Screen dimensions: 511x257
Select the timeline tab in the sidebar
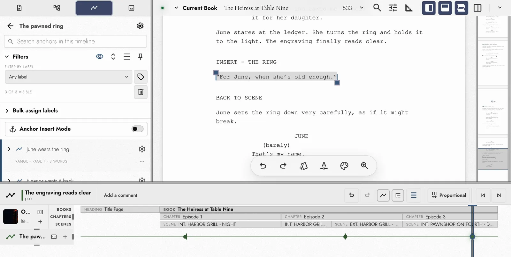[94, 8]
